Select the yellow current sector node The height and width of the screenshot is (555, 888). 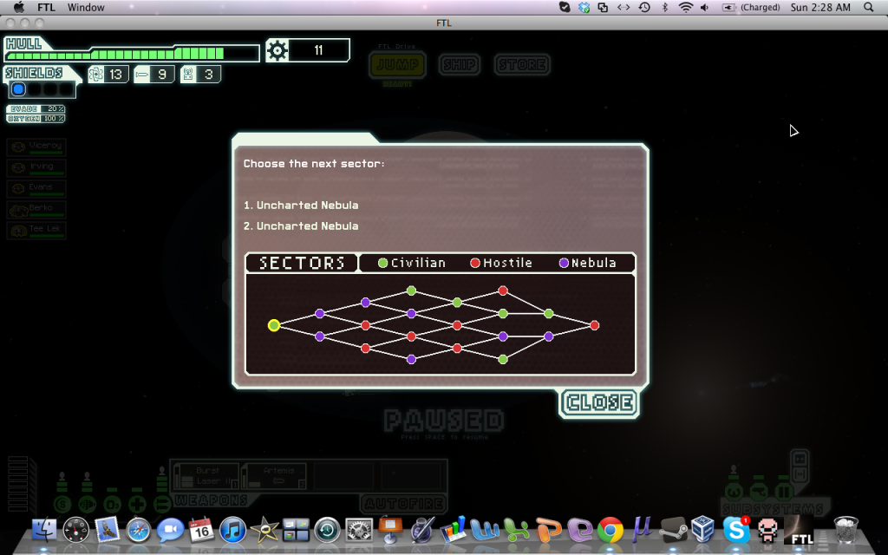point(273,325)
